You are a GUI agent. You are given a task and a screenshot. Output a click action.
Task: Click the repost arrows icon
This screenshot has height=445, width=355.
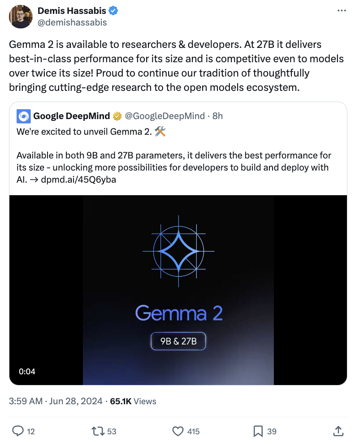[x=98, y=431]
